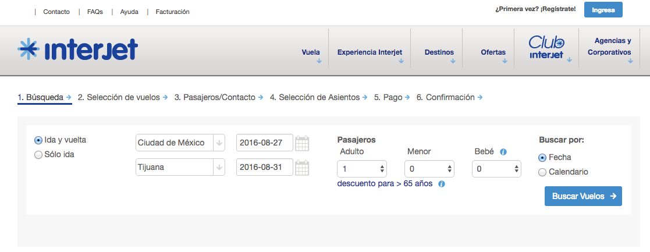
Task: Click the Buscar Vuelos button
Action: coord(583,196)
